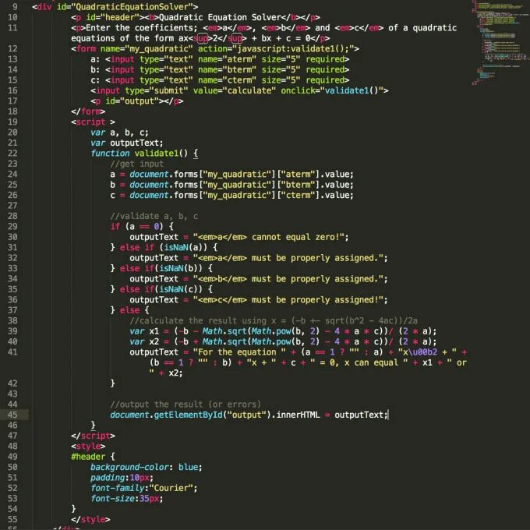Screen dimensions: 530x530
Task: Click "Enter the coefficients;" text on line 11
Action: pyautogui.click(x=141, y=28)
